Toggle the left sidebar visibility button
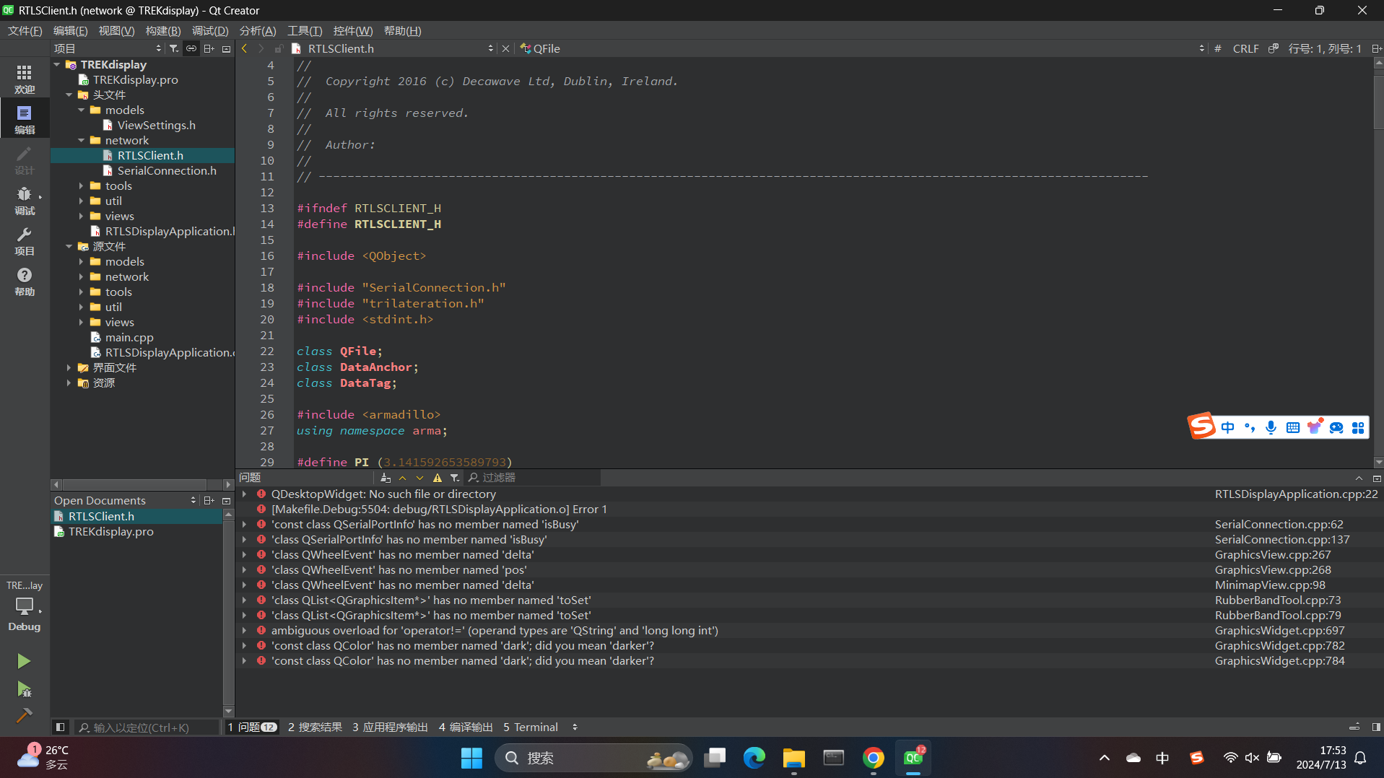The height and width of the screenshot is (778, 1384). pyautogui.click(x=61, y=727)
